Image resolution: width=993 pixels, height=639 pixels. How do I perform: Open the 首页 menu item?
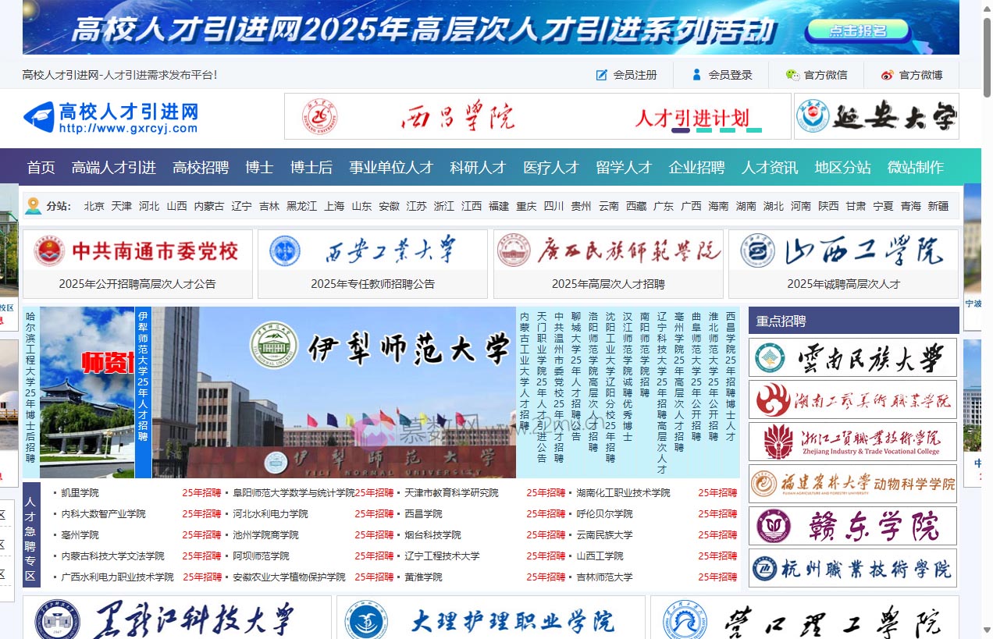(x=41, y=167)
